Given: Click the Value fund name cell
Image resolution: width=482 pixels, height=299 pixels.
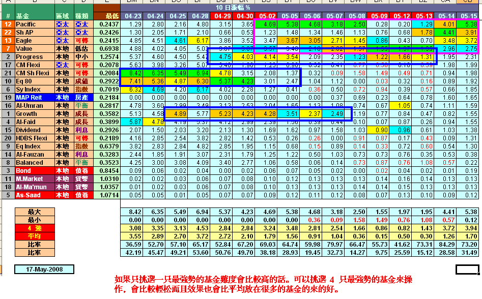Looking at the screenshot, I should (x=35, y=48).
